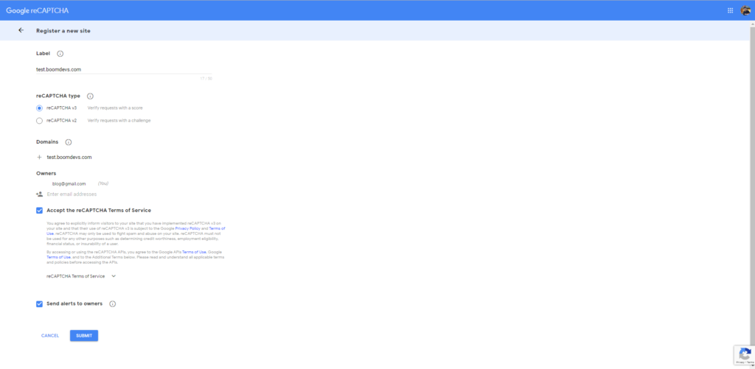755x369 pixels.
Task: Open the account profile avatar
Action: (745, 10)
